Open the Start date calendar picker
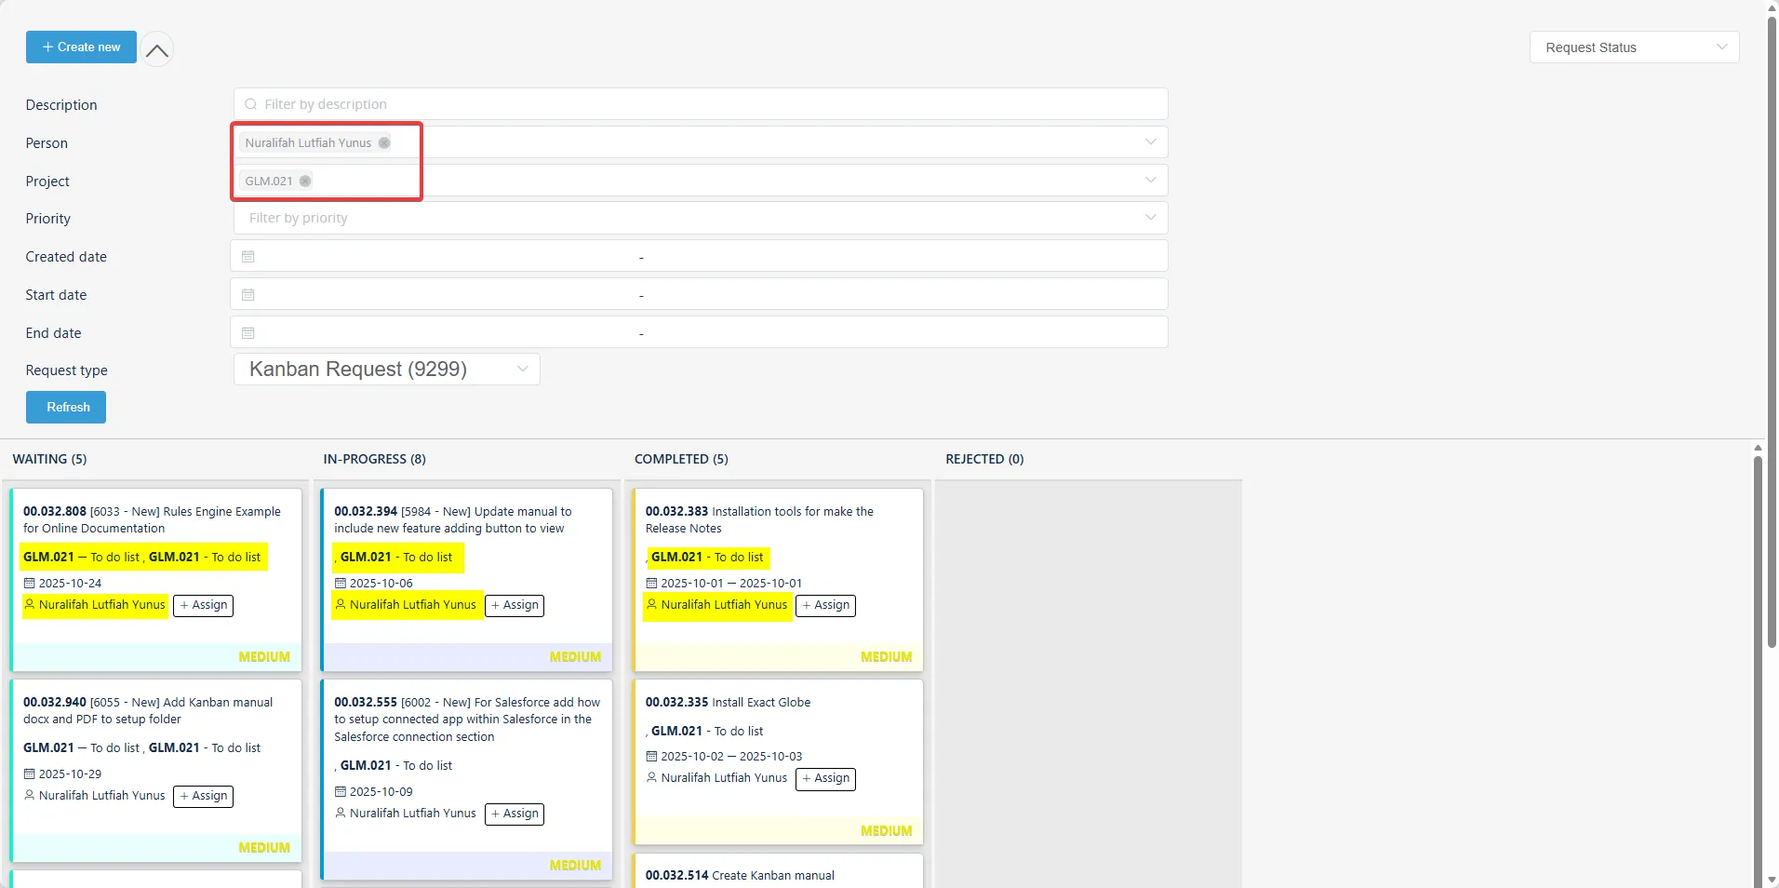This screenshot has width=1779, height=888. click(x=247, y=294)
